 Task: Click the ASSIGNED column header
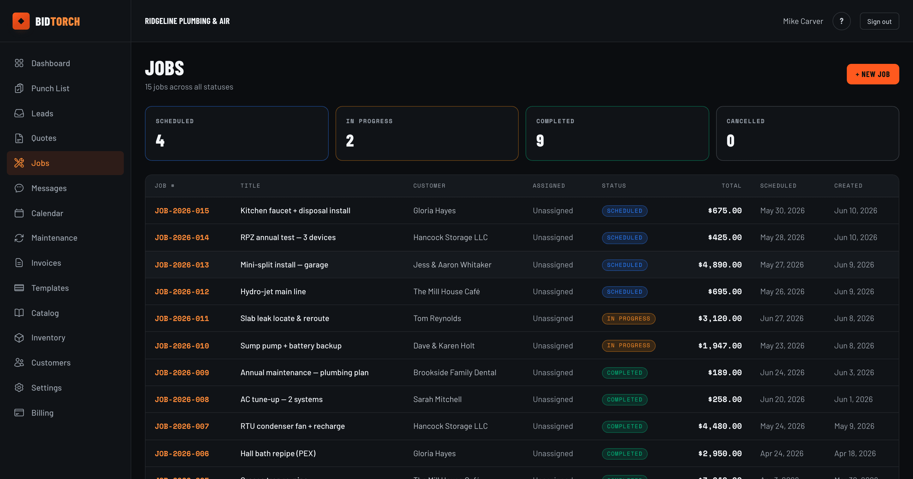549,186
